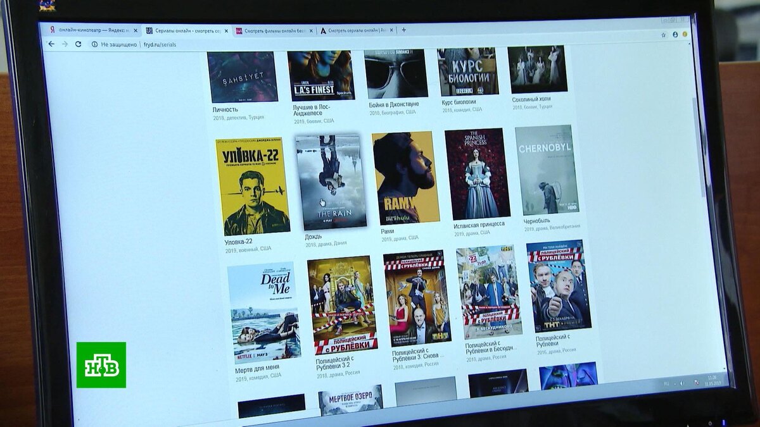This screenshot has width=760, height=427.
Task: Go back with the browser back arrow
Action: coord(51,44)
